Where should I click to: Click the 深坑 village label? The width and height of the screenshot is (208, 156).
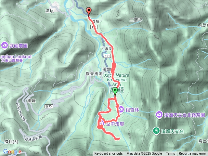point(50,11)
